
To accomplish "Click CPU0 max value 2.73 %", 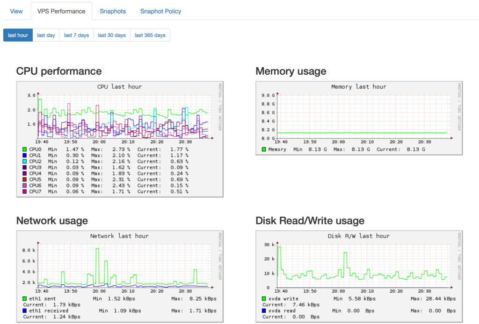I will pyautogui.click(x=121, y=149).
